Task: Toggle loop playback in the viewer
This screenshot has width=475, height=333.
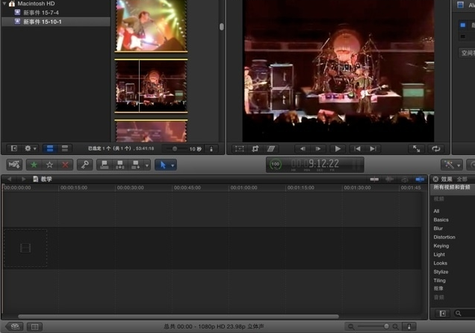Action: coord(436,149)
